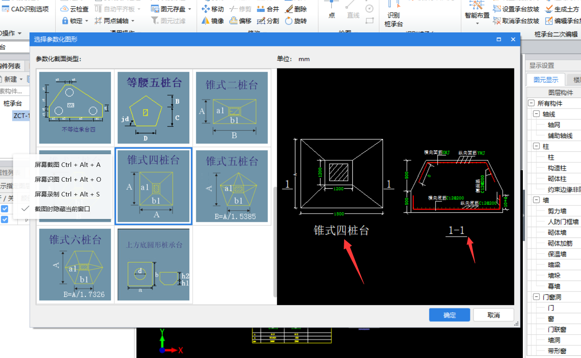
Task: Select 轴网 in the layer tree
Action: 554,125
